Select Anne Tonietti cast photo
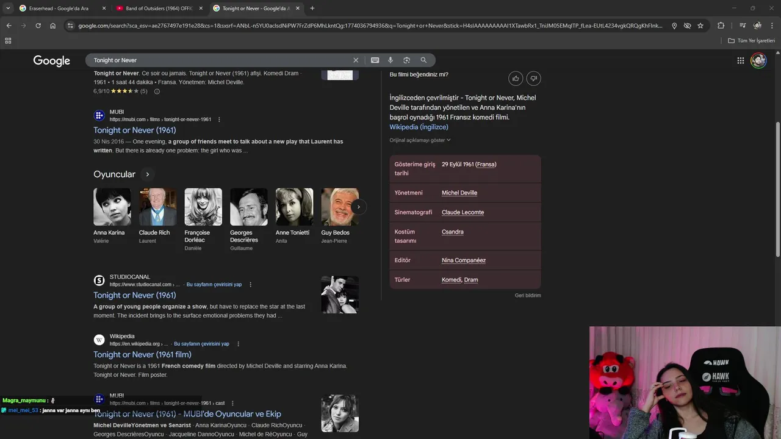The image size is (781, 439). click(294, 207)
